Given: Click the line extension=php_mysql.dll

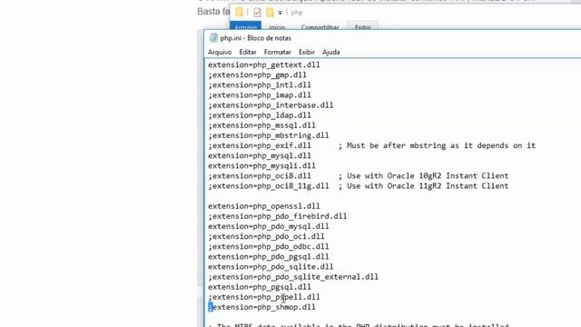Looking at the screenshot, I should (260, 155).
